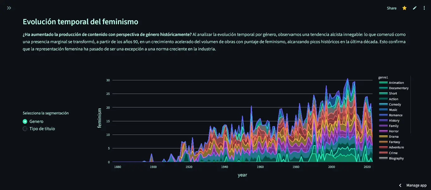431x190 pixels.
Task: Favorite the app with the star icon
Action: [x=404, y=8]
